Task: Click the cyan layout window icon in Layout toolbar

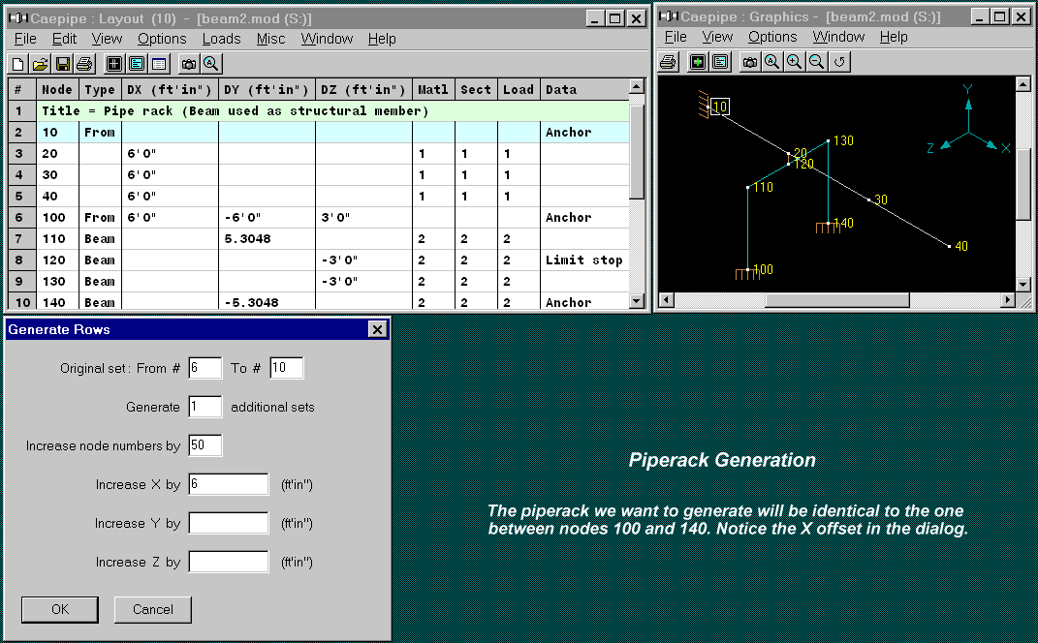Action: coord(137,64)
